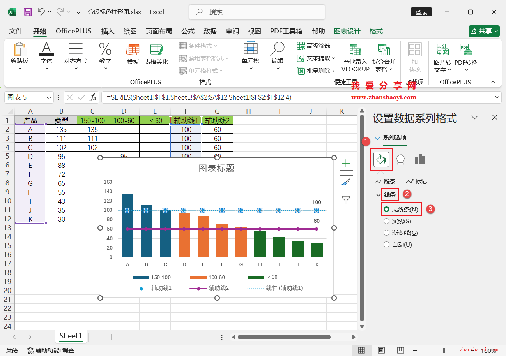This screenshot has width=506, height=356.
Task: Click the Chart Styles brush icon
Action: [346, 182]
